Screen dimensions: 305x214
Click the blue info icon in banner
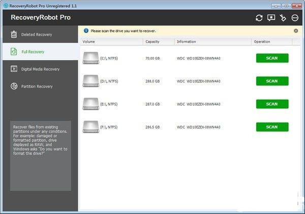86,30
